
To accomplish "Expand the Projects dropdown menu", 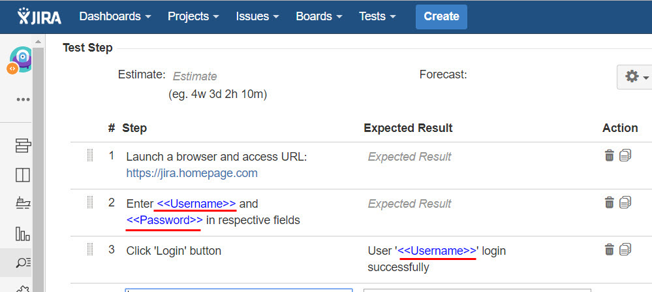I will tap(194, 16).
